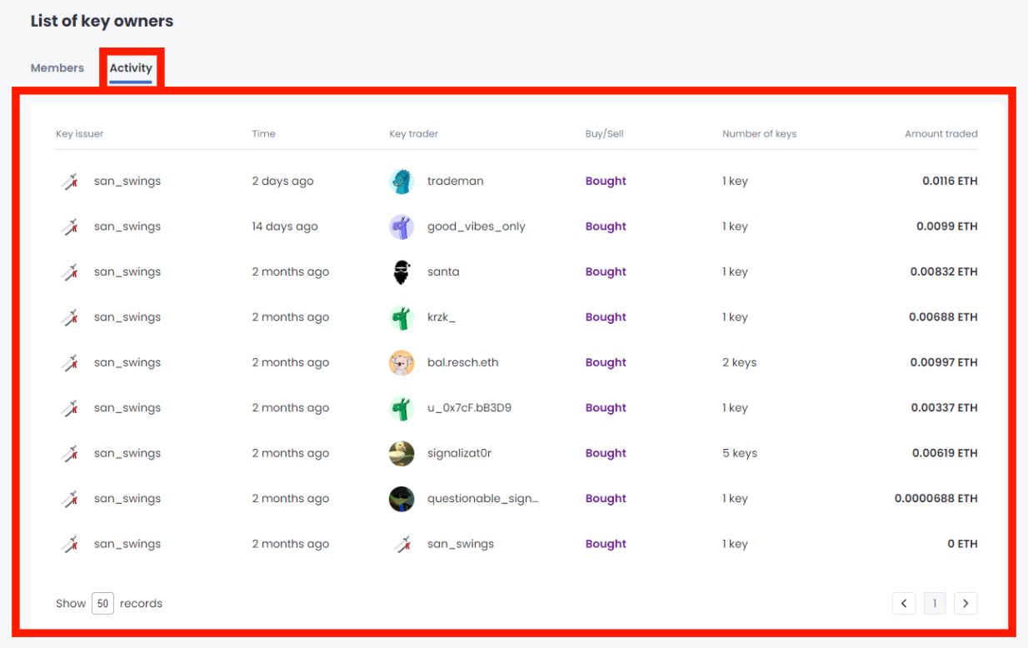The width and height of the screenshot is (1028, 648).
Task: Go to the previous page
Action: tap(904, 603)
